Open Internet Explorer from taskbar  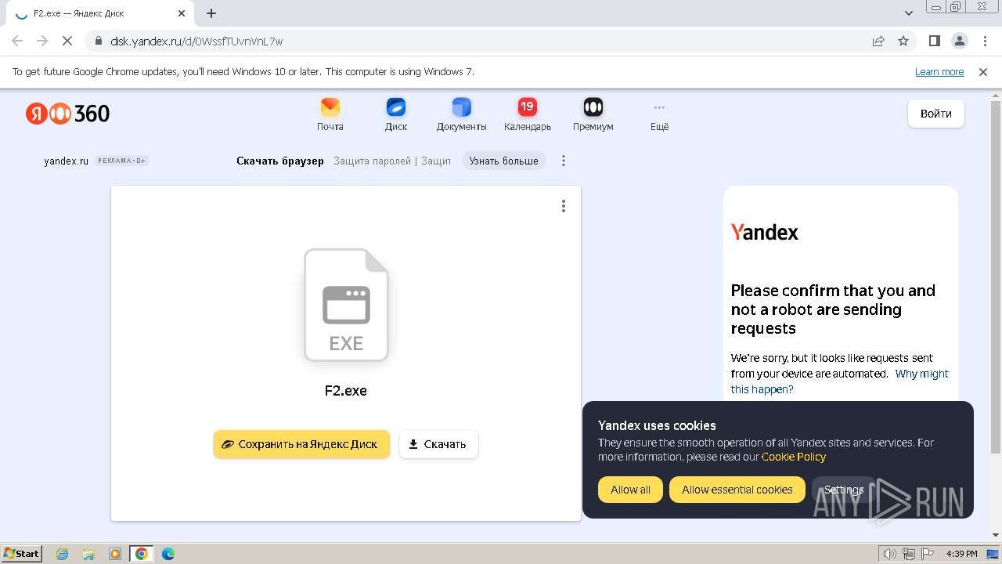(63, 554)
